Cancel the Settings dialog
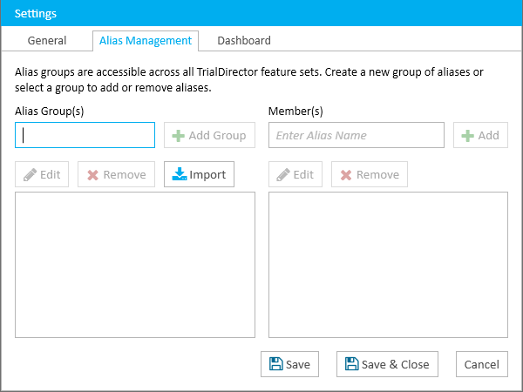The height and width of the screenshot is (392, 523). point(482,364)
